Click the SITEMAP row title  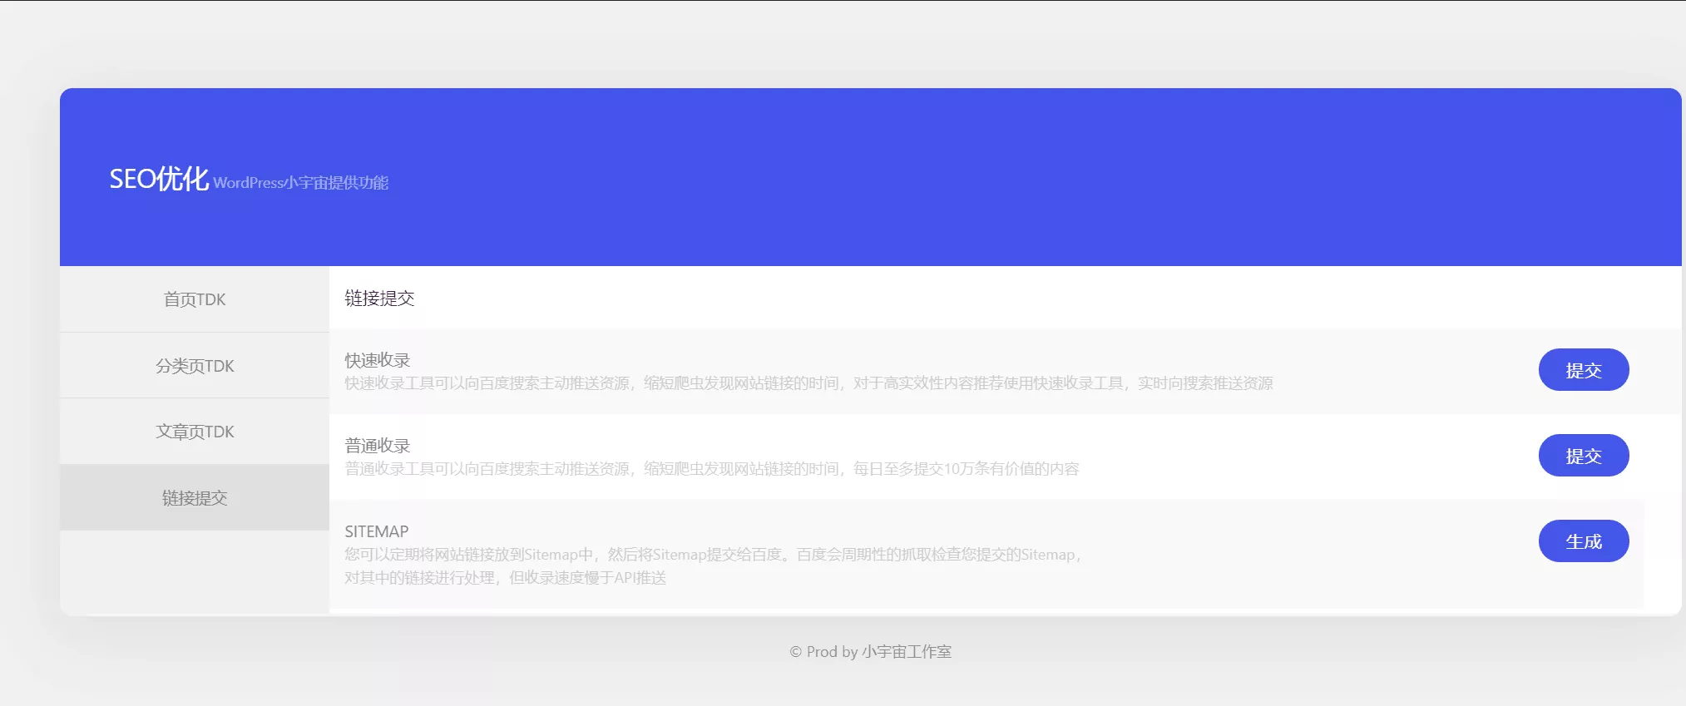(377, 531)
